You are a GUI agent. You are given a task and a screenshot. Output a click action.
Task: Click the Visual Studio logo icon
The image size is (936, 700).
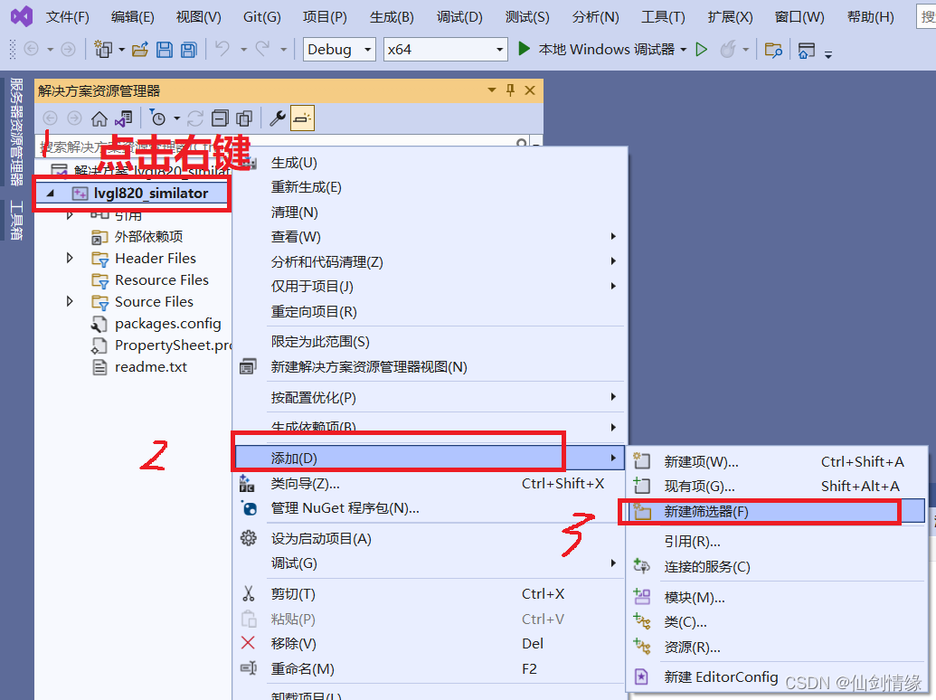[22, 16]
